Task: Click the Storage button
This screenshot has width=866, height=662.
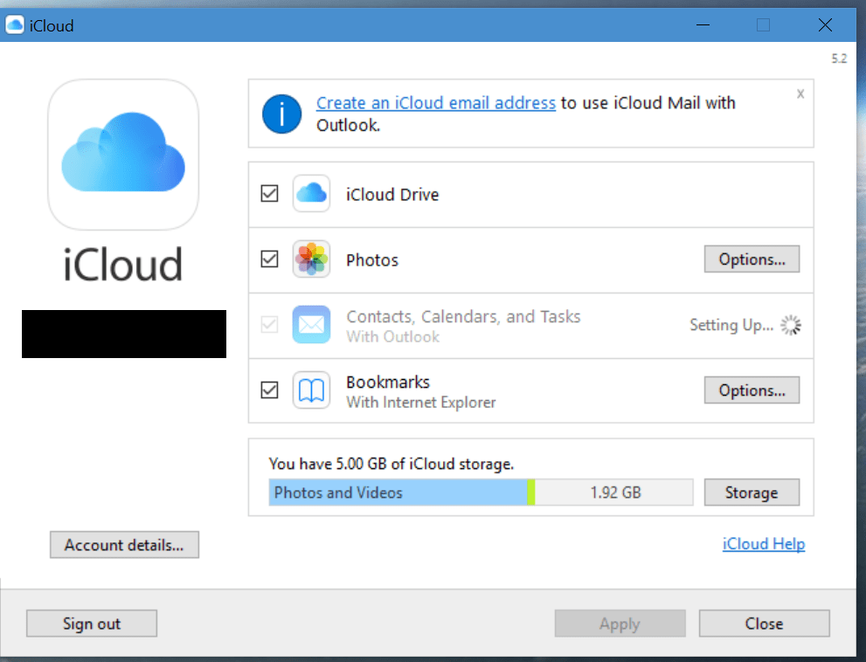Action: [752, 492]
